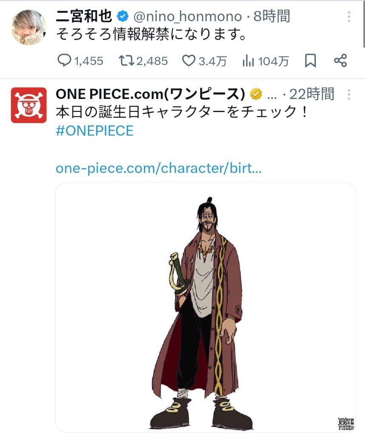Tap the share icon on 二宮和也's tweet
This screenshot has height=440, width=365.
click(x=340, y=61)
